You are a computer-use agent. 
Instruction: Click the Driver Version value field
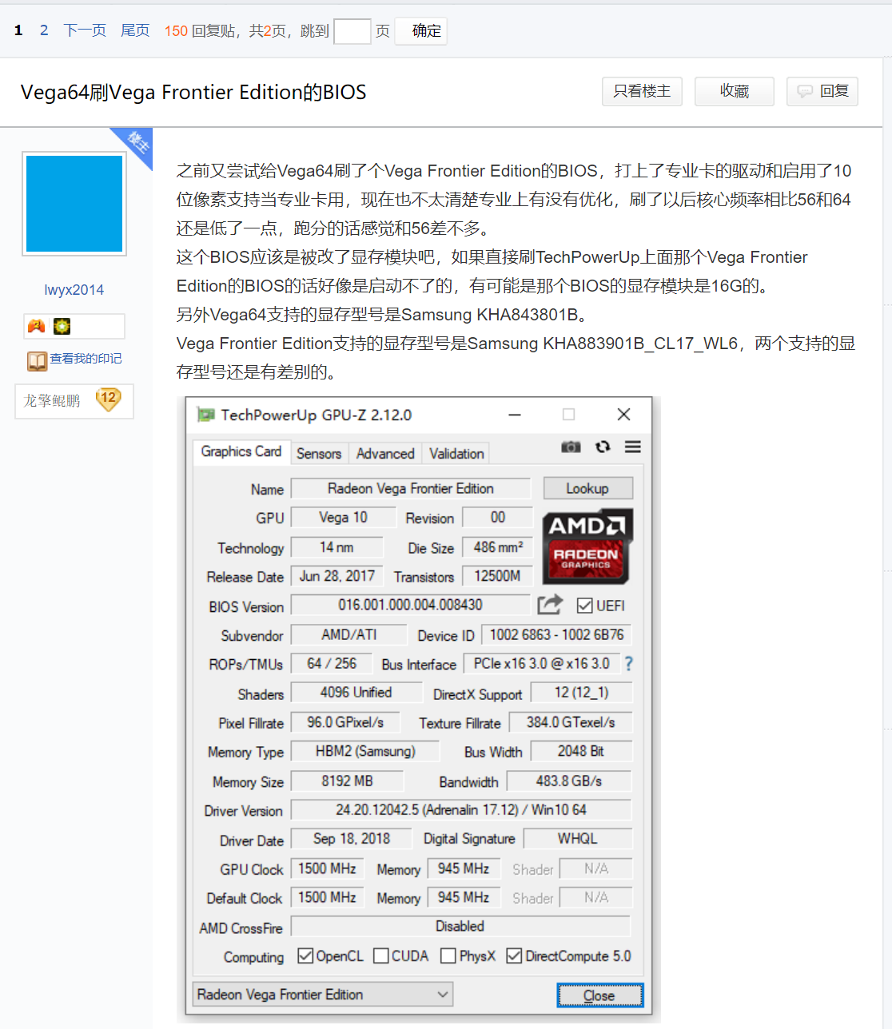461,810
